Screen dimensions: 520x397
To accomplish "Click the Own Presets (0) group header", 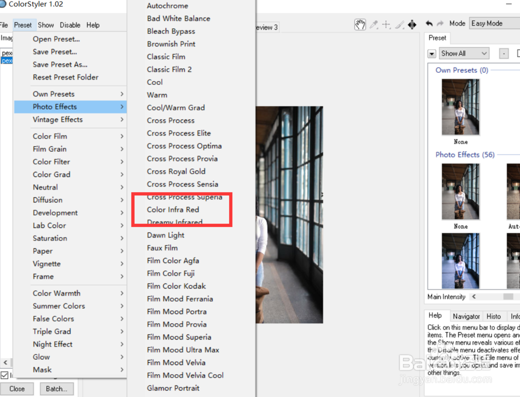I will (x=462, y=70).
